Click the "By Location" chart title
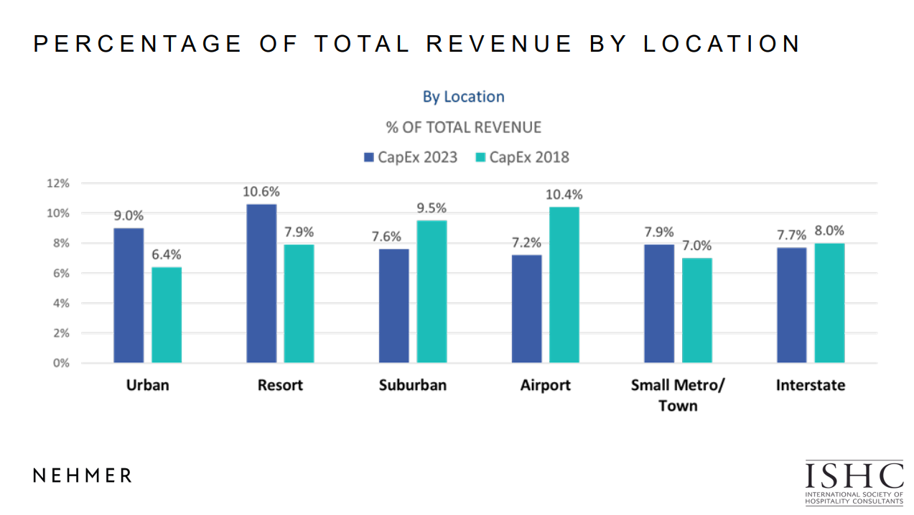 pyautogui.click(x=463, y=96)
